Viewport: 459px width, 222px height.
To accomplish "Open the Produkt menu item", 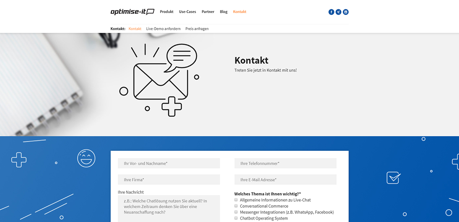I will [167, 12].
